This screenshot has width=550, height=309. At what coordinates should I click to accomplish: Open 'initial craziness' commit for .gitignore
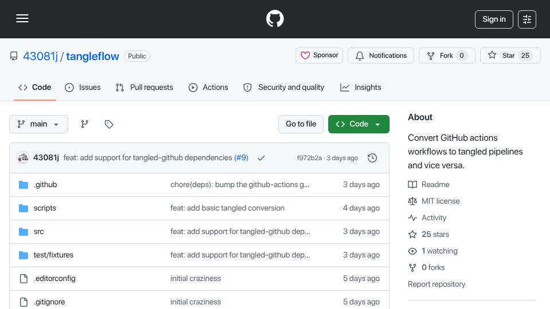tap(196, 302)
